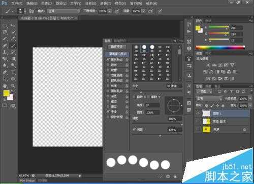
Task: Expand the layer opacity 100% dropdown arrow
Action: pos(250,99)
